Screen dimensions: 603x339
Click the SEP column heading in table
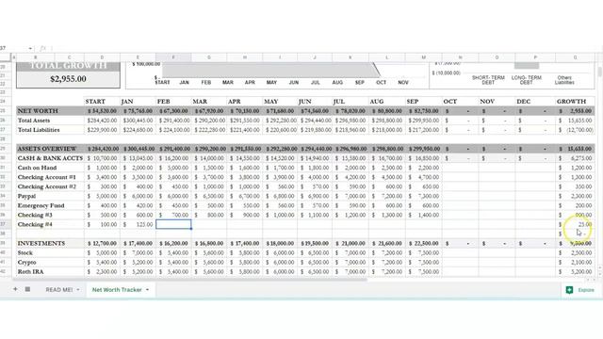(413, 102)
